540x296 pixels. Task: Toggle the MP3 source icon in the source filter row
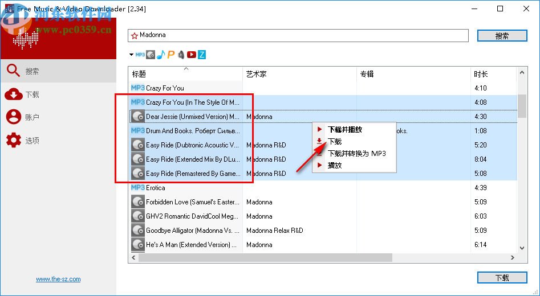tap(140, 55)
